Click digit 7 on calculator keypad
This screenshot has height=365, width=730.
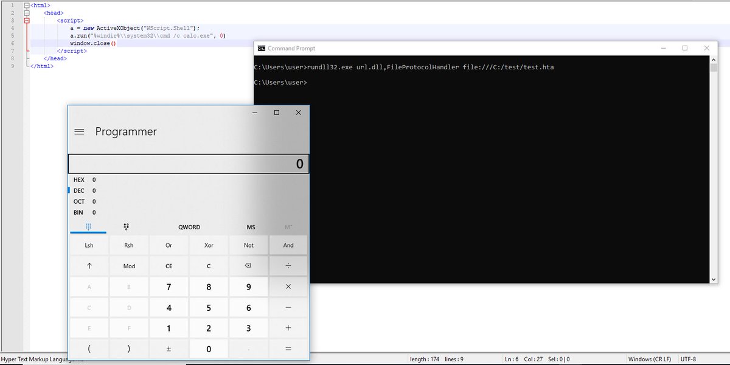169,287
